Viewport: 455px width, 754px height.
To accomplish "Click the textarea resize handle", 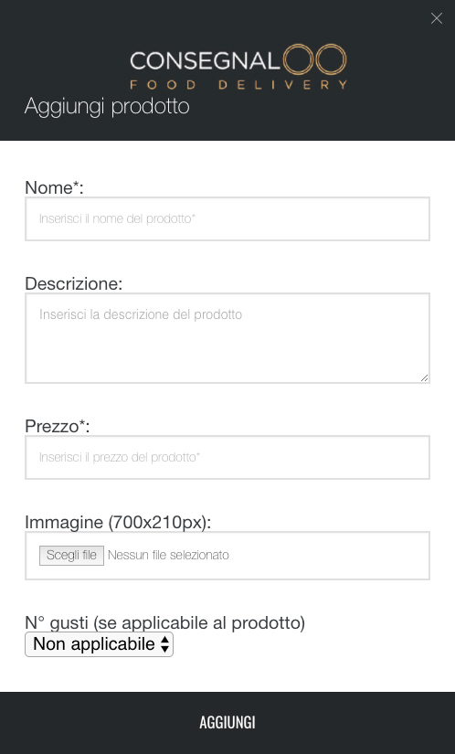I will pos(424,378).
